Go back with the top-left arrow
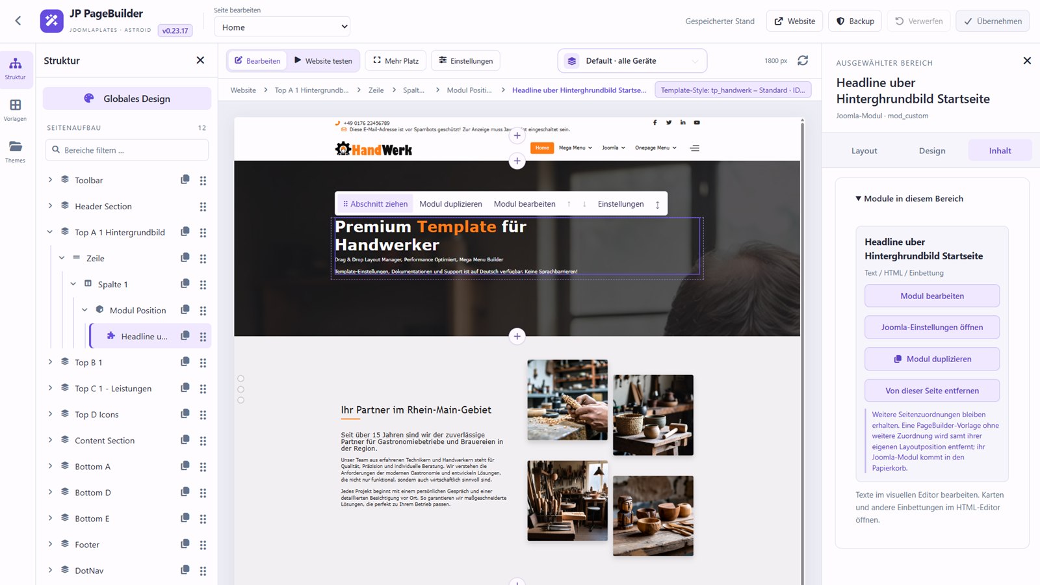 pos(18,21)
